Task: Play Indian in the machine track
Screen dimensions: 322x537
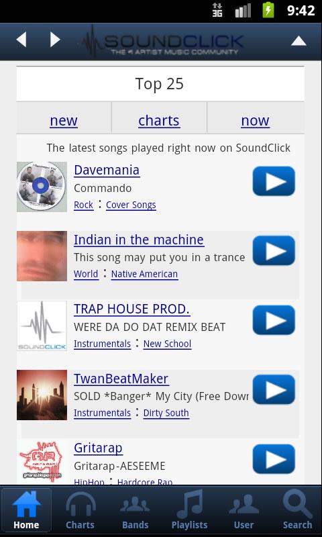Action: (274, 250)
